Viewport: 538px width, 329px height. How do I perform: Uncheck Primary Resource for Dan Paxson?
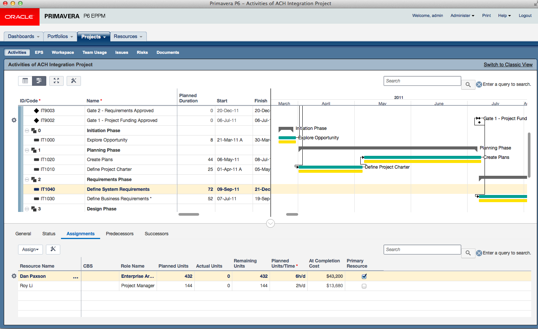364,276
